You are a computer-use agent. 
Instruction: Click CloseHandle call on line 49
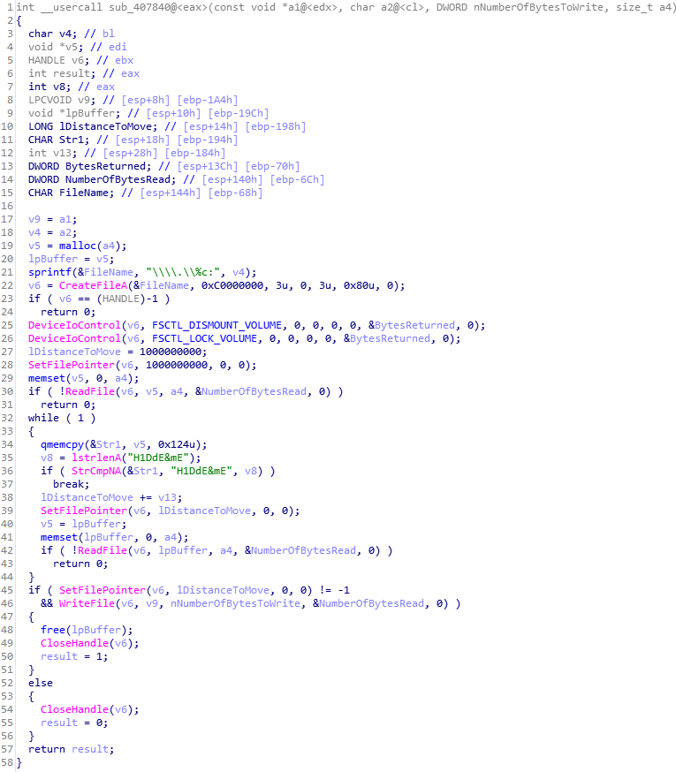tap(74, 644)
